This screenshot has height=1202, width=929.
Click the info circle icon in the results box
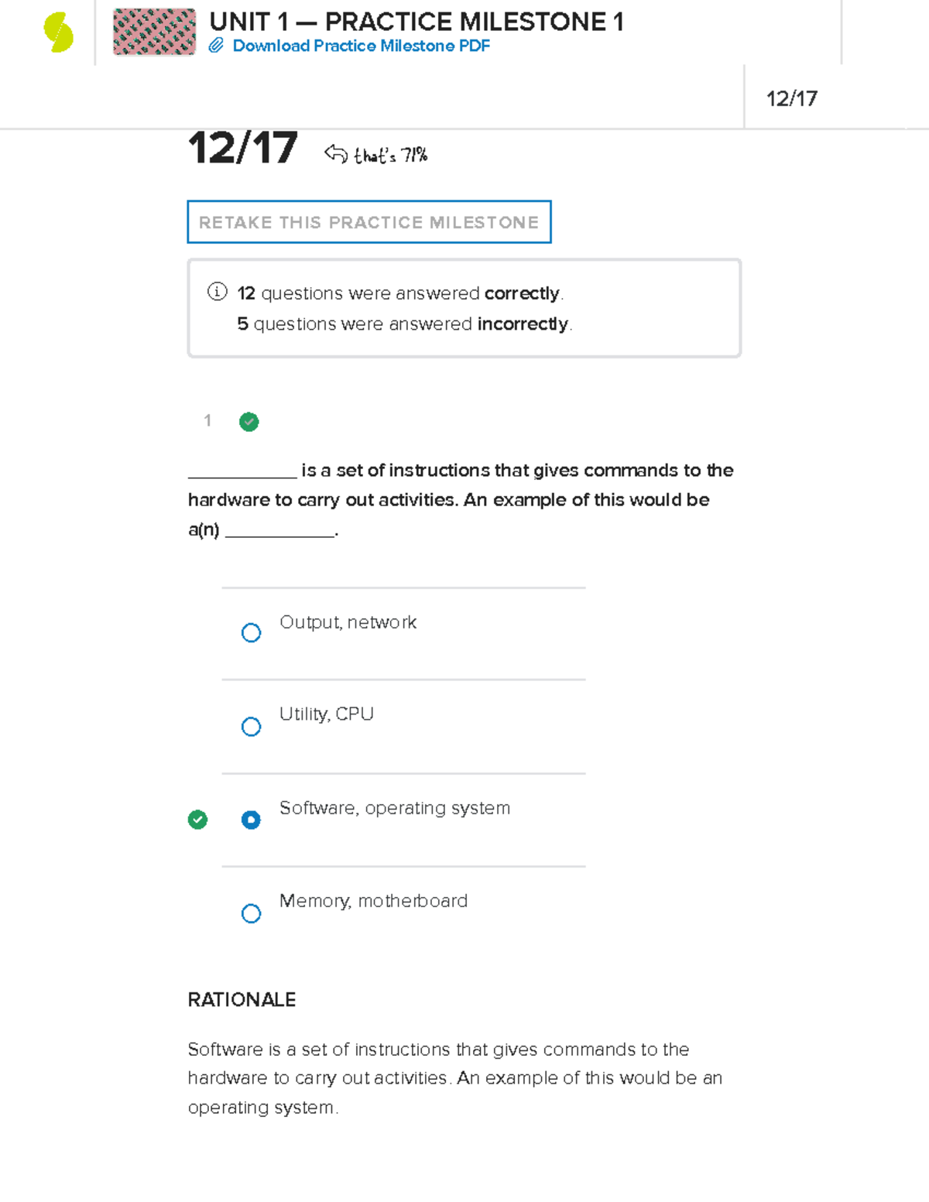point(216,293)
